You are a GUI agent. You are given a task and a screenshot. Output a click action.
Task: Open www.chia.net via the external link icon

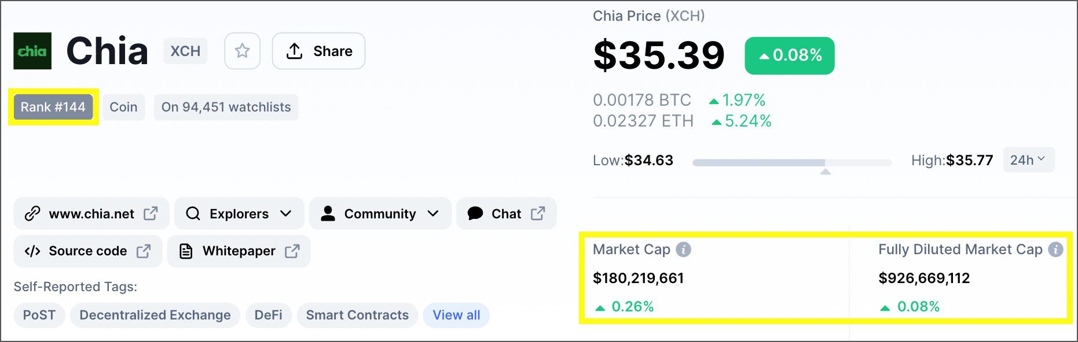(x=150, y=213)
